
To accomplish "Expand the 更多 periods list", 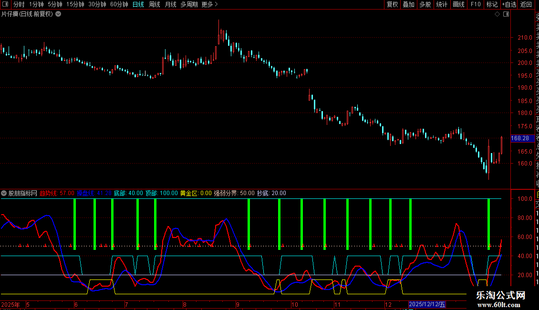I will point(209,4).
